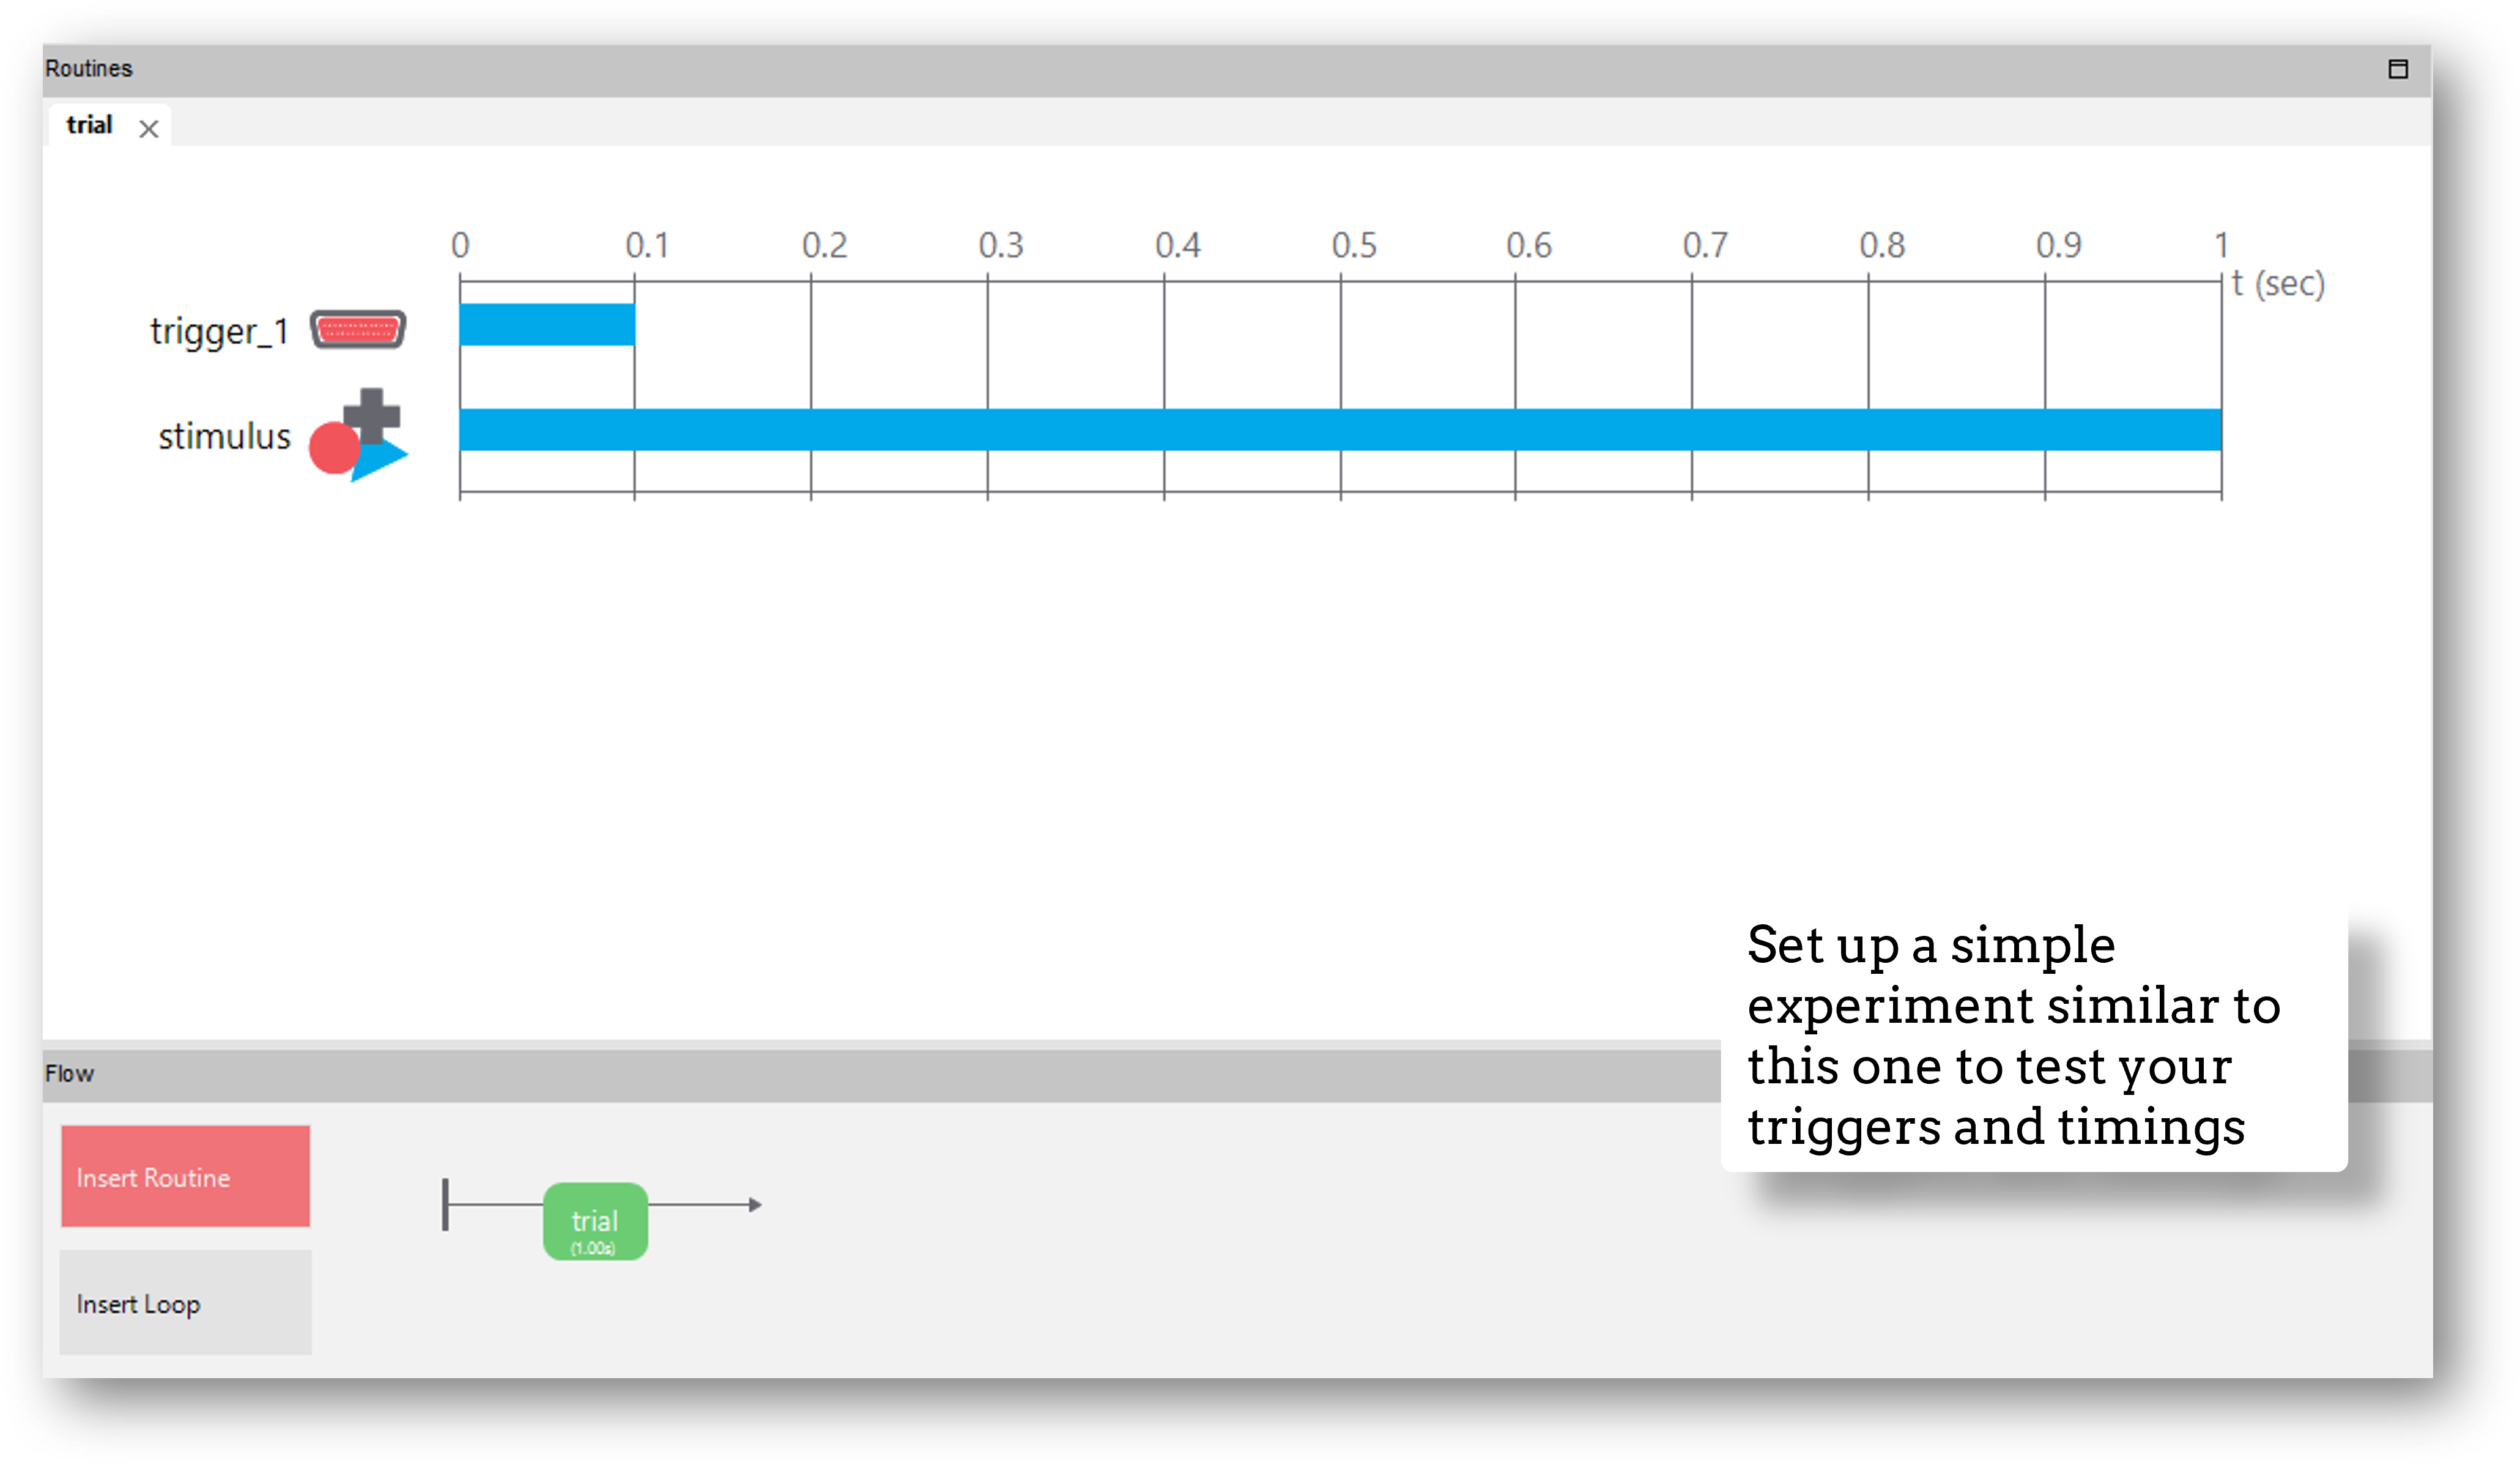
Task: Click the stimulus component label
Action: coord(224,437)
